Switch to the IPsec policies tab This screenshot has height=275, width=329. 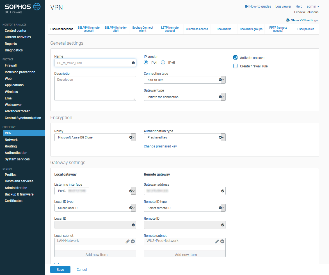click(x=305, y=29)
